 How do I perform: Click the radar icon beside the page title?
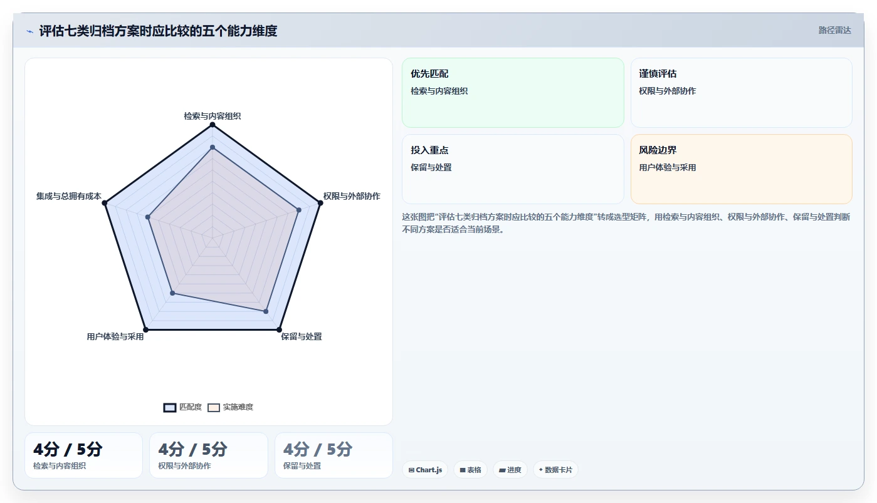(x=29, y=31)
